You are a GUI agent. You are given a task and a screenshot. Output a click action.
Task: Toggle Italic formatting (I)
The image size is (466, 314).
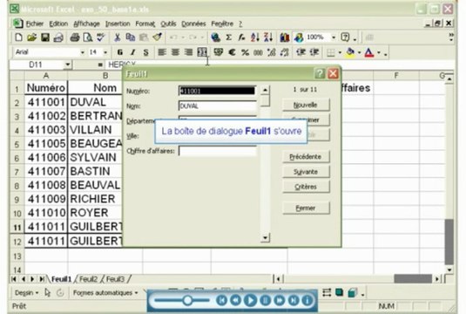tap(133, 52)
